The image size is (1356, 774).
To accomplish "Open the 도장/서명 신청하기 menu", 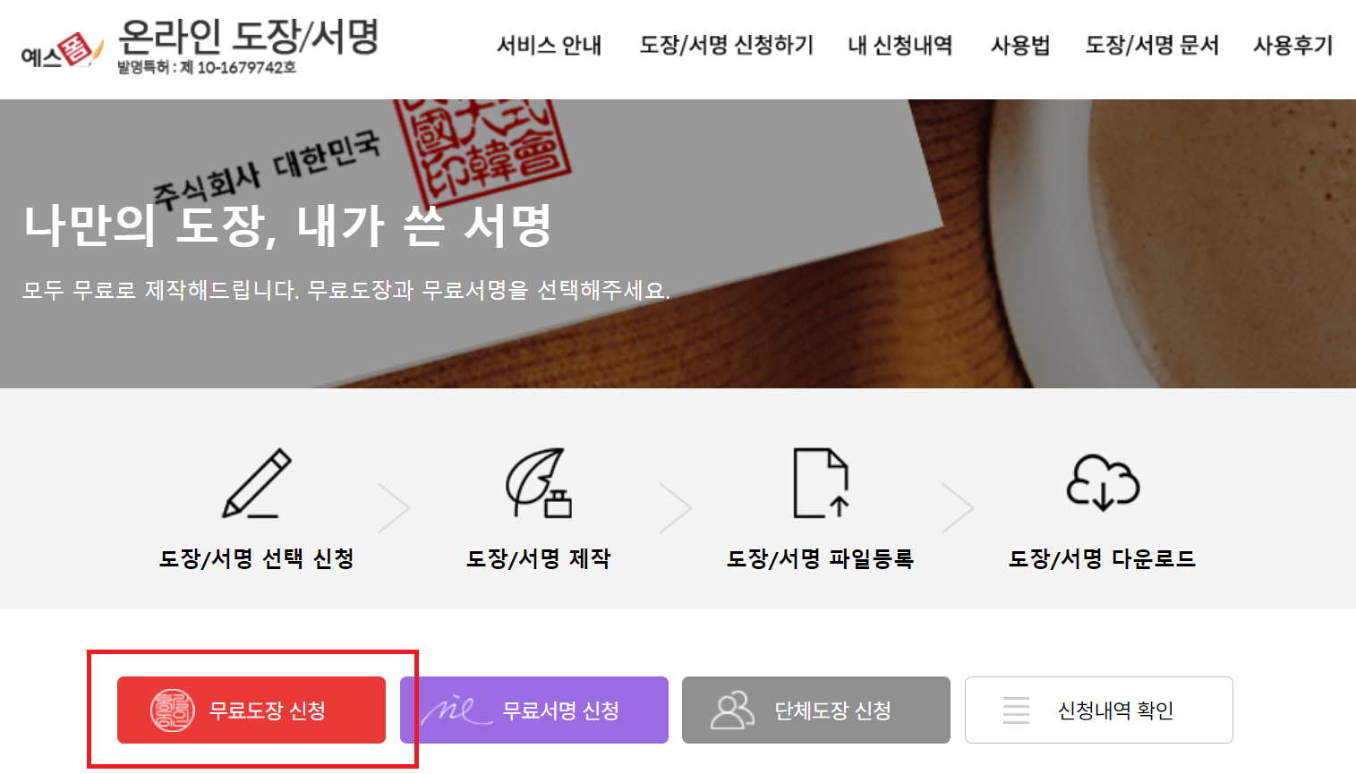I will point(726,45).
